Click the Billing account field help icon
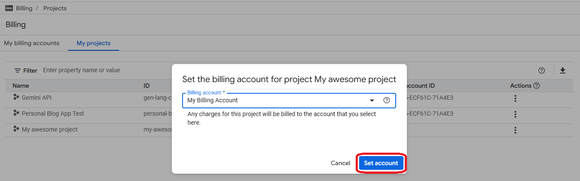Image resolution: width=580 pixels, height=181 pixels. [x=386, y=100]
